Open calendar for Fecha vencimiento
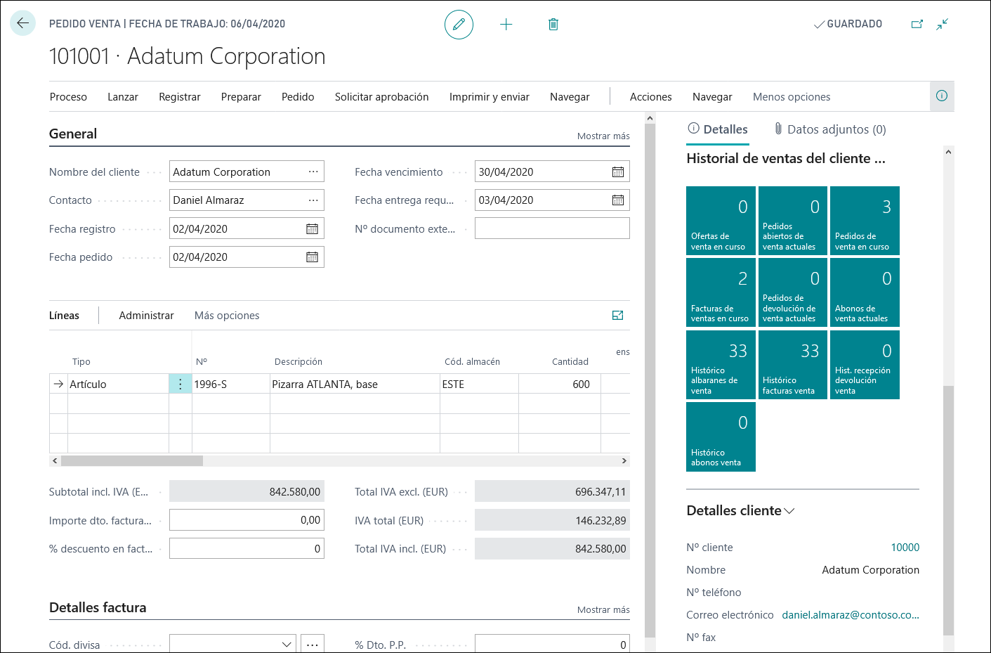Viewport: 991px width, 653px height. (x=618, y=172)
